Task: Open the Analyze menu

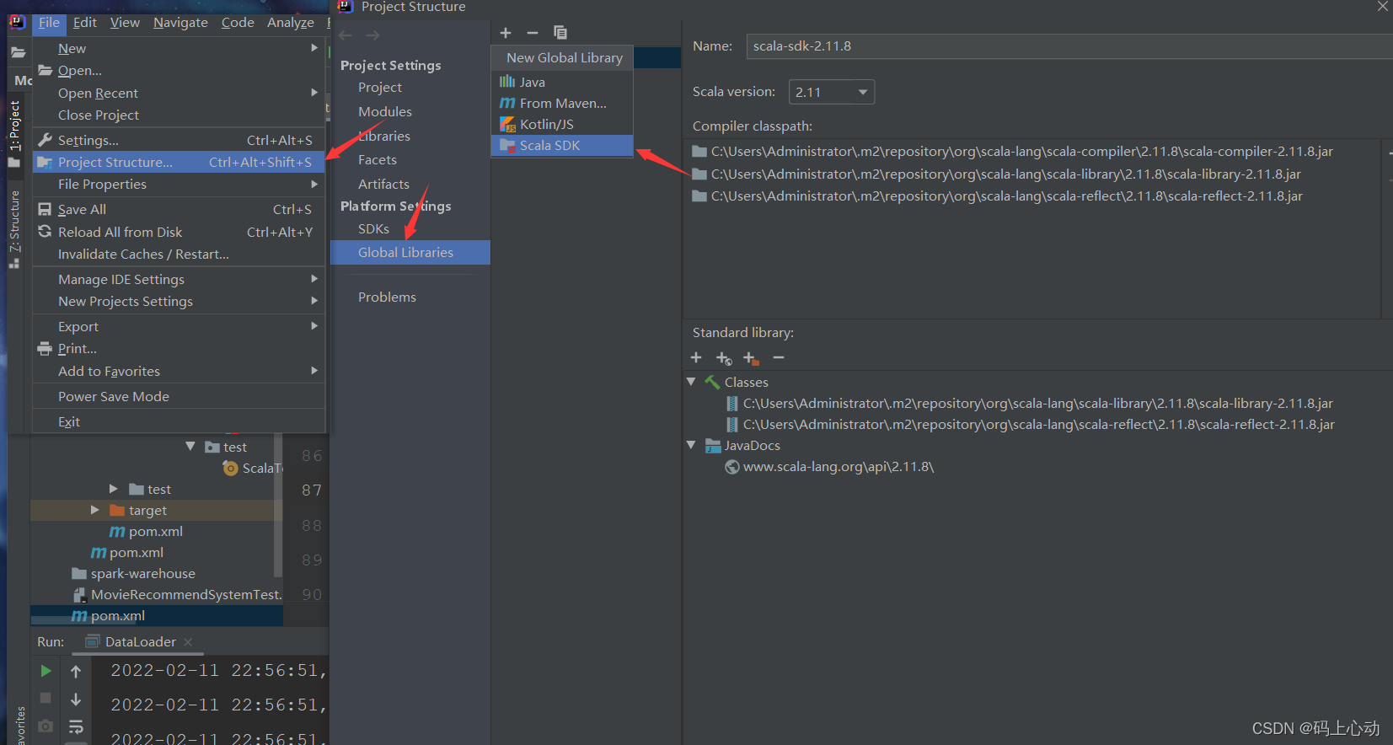Action: [x=291, y=23]
